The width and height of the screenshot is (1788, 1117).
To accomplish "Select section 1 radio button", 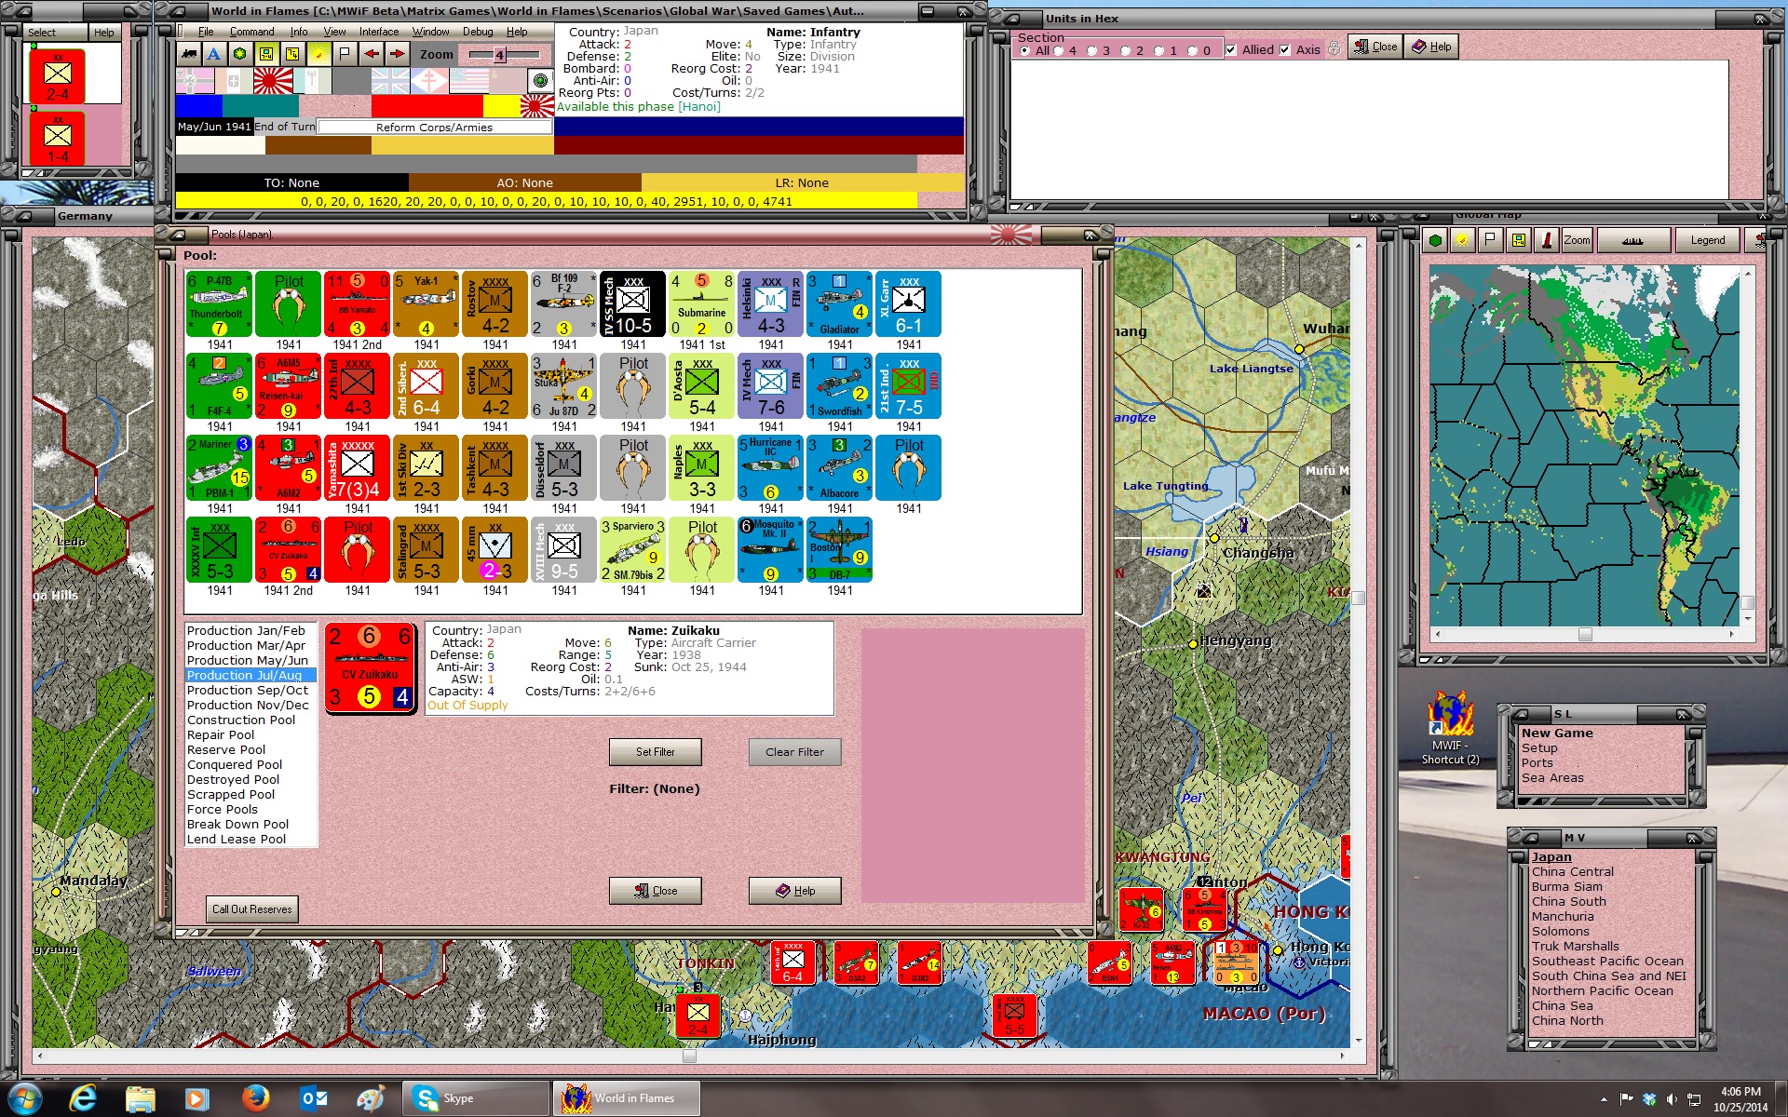I will [1158, 50].
